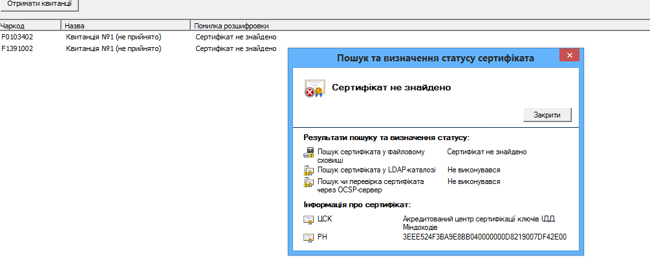Click LDAP result Не виконувався

[474, 170]
